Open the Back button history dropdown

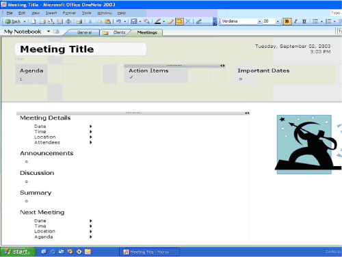25,22
